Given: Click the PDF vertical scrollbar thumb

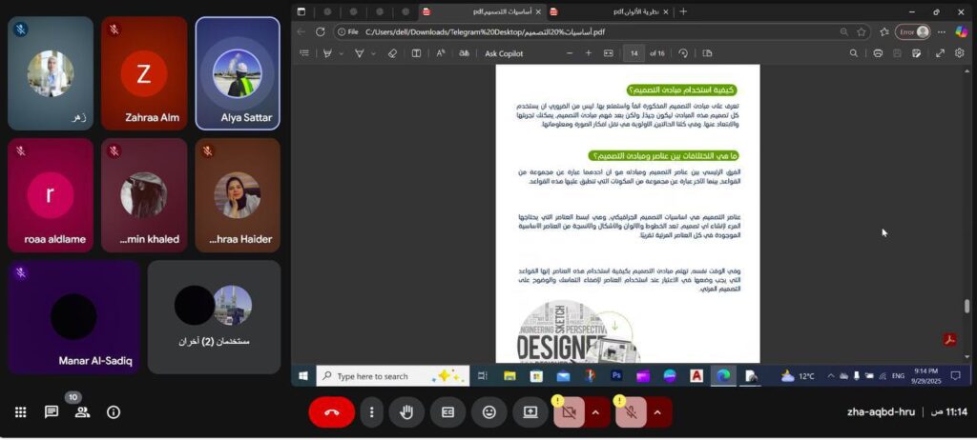Looking at the screenshot, I should coord(967,307).
